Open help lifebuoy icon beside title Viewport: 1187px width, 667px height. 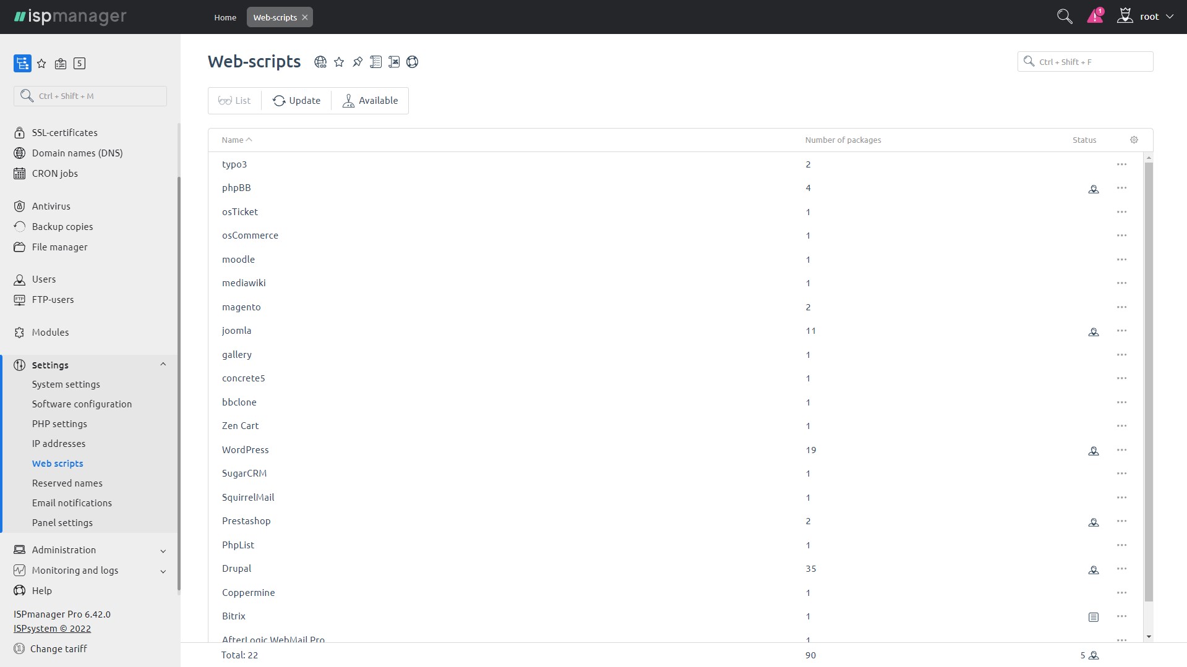(x=413, y=62)
